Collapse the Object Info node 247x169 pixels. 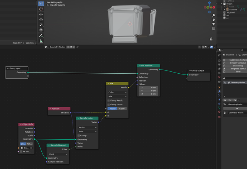click(x=21, y=124)
